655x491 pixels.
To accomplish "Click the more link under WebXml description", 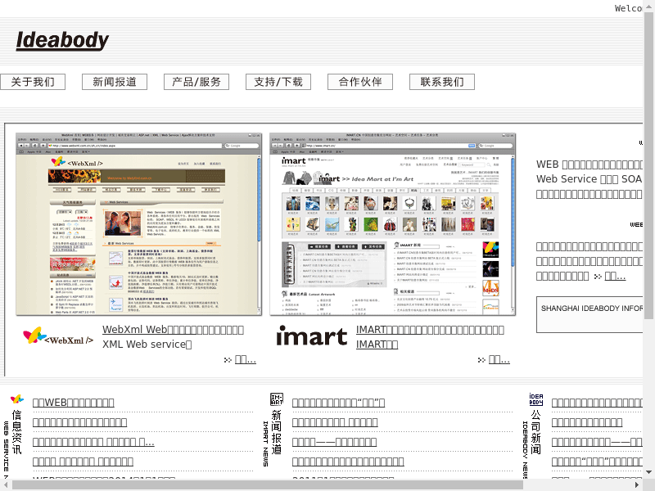I will [x=245, y=359].
